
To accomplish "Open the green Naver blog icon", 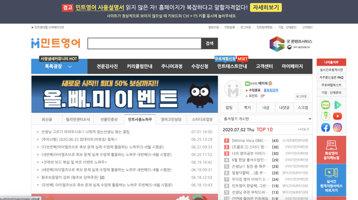I will (x=326, y=105).
